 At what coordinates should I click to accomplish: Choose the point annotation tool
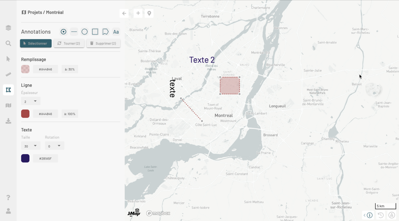tap(64, 32)
